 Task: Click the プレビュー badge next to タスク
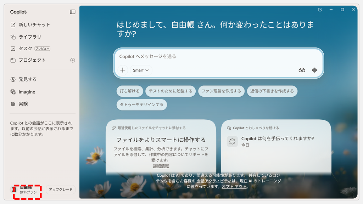43,49
